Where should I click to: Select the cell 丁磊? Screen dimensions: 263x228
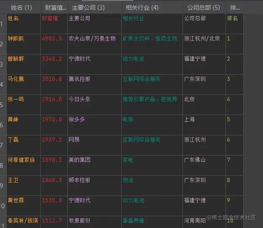(x=24, y=145)
